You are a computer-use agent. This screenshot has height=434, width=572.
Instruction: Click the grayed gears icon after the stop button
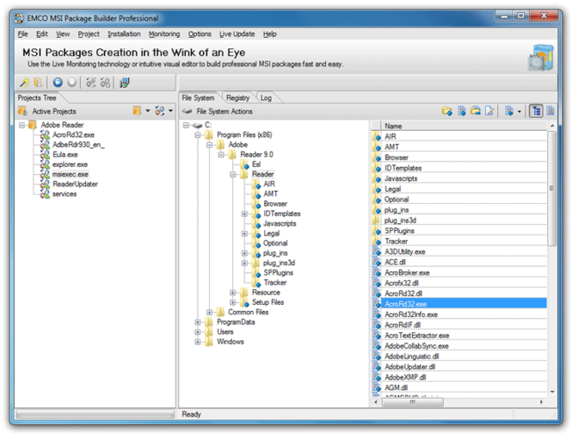(x=91, y=83)
